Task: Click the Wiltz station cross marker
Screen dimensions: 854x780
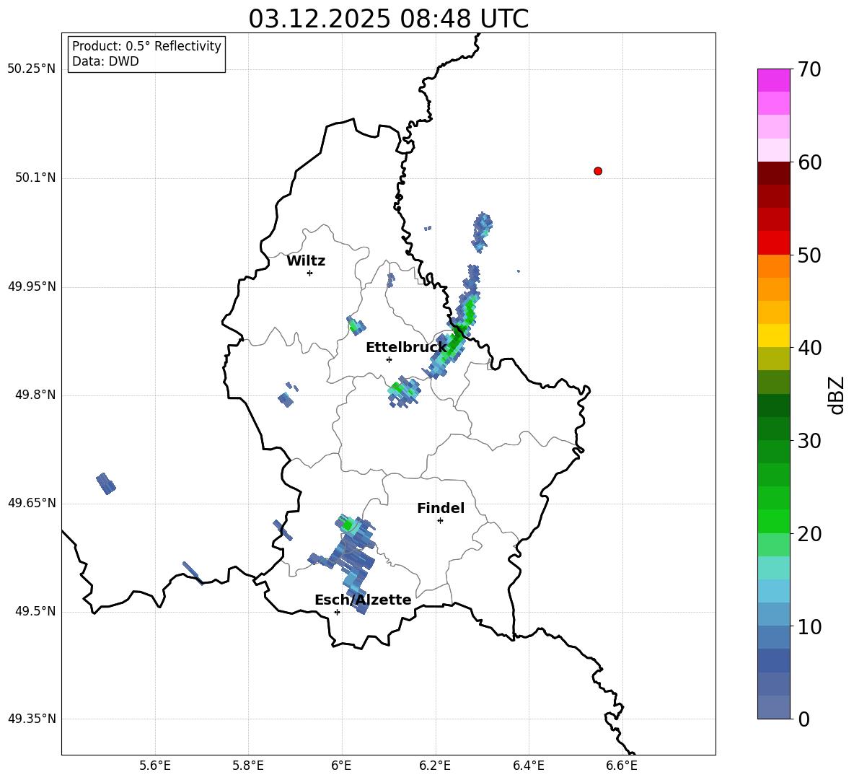Action: tap(310, 273)
